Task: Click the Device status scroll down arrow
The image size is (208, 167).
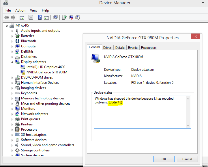Action: pos(188,125)
